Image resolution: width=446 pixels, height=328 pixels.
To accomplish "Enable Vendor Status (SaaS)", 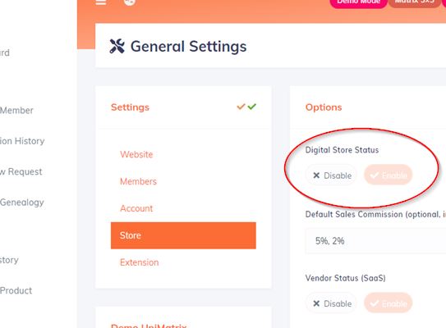I will pos(389,303).
